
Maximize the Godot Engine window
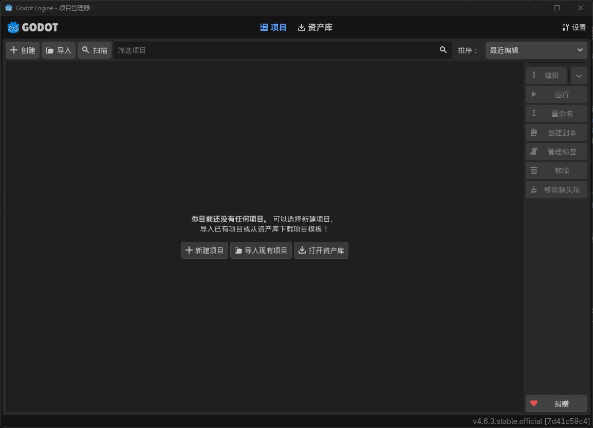(557, 8)
